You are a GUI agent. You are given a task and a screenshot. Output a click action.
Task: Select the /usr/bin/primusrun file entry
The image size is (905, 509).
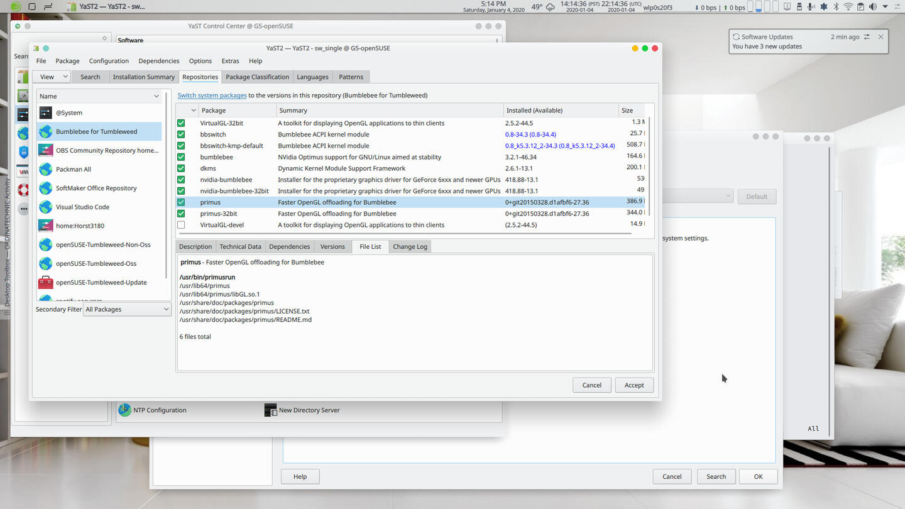[x=207, y=277]
